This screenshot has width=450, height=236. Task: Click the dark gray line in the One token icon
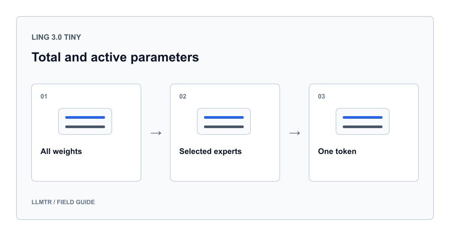[363, 127]
